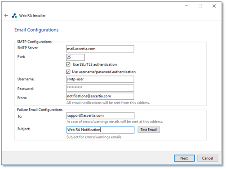Image resolution: width=226 pixels, height=169 pixels.
Task: Click the SMTP Configurations group label
Action: coord(34,42)
